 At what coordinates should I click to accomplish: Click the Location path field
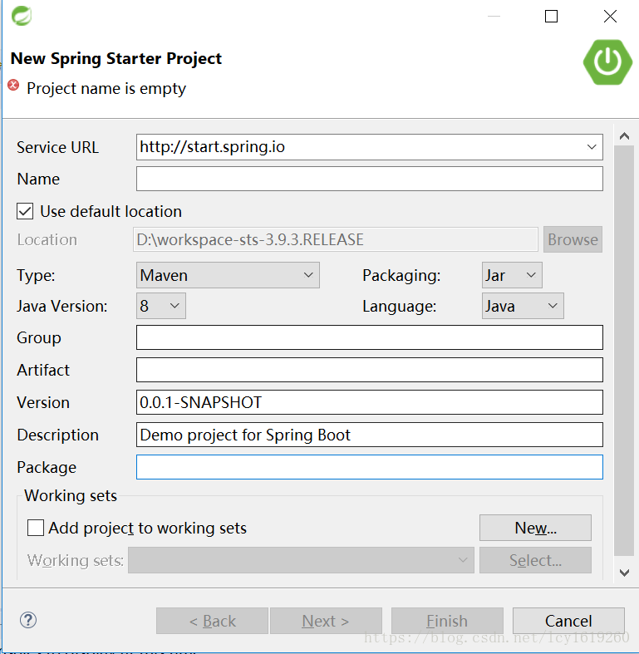pyautogui.click(x=336, y=239)
